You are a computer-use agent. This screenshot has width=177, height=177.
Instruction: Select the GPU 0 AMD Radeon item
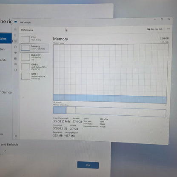35,67
